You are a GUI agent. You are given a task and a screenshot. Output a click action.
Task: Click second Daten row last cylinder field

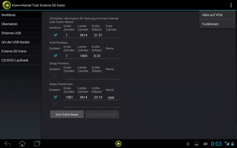click(x=84, y=104)
